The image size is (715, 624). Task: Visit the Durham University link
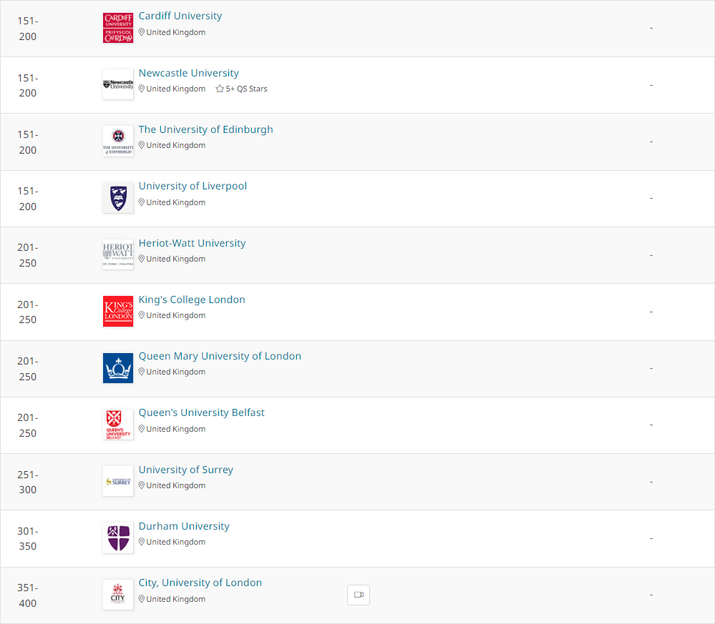tap(184, 526)
